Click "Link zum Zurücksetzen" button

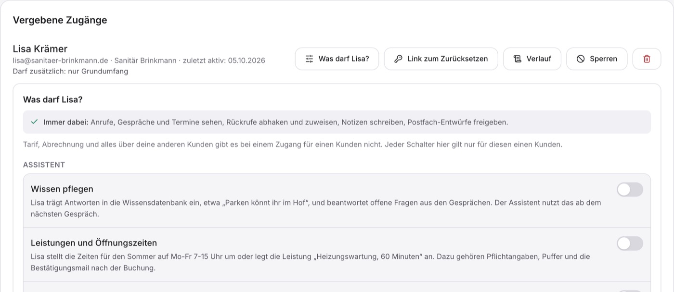click(x=441, y=59)
